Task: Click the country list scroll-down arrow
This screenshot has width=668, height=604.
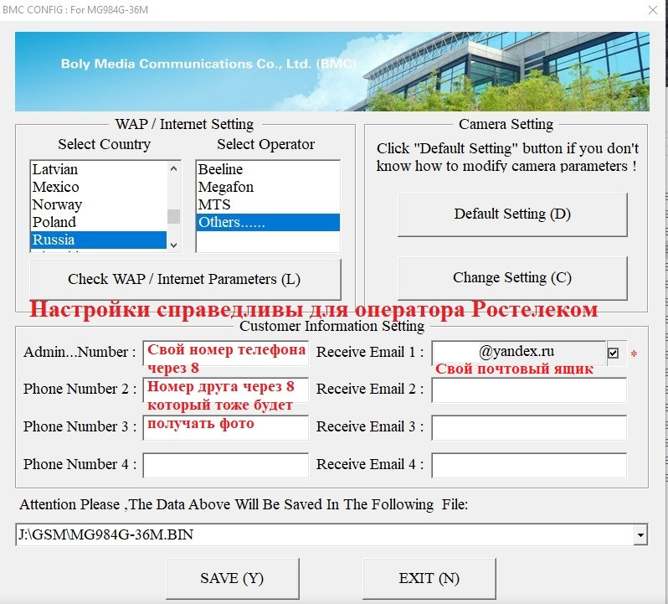Action: coord(173,245)
